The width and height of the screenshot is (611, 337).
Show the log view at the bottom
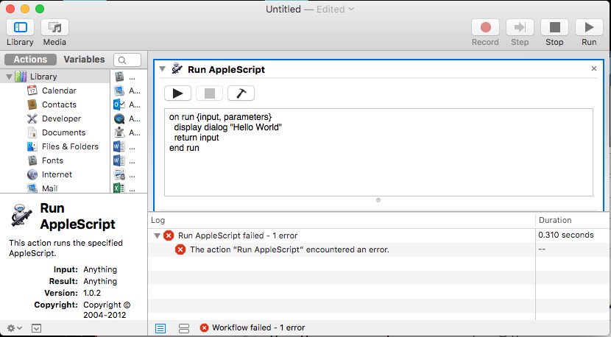[x=160, y=328]
